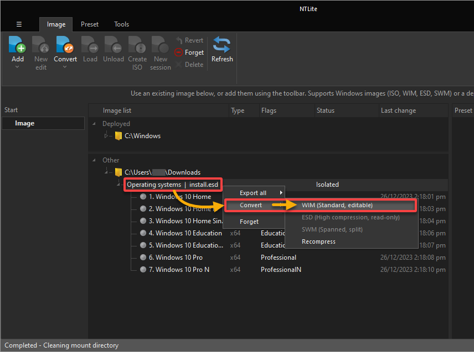Click the Revert label in toolbar
This screenshot has height=352, width=474.
point(194,40)
